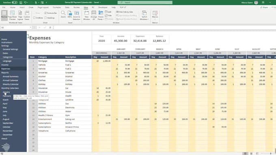Screen dimensions: 276x155
Task: Open Instructions in sidebar
Action: tap(7, 42)
